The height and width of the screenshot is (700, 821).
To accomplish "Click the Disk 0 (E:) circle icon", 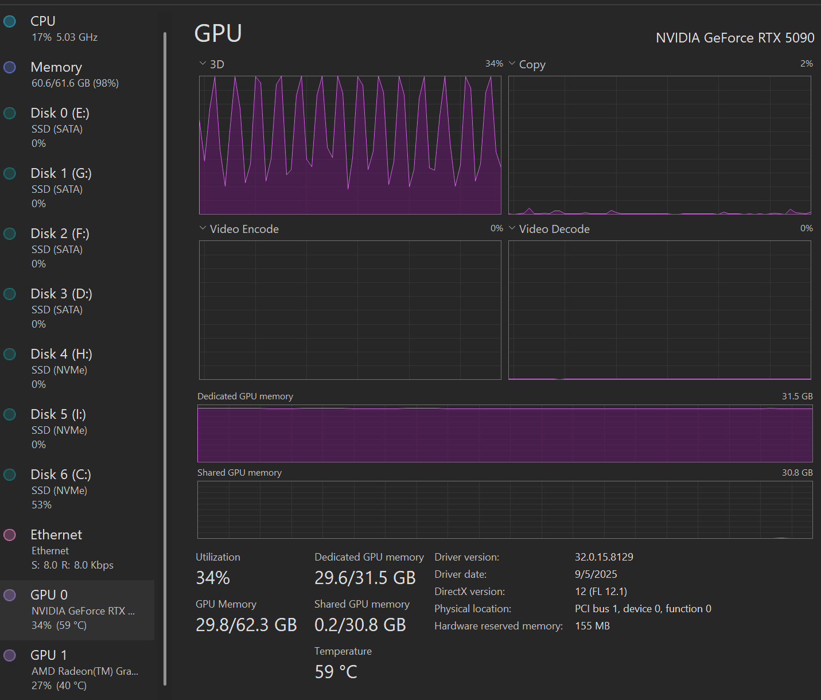I will point(10,113).
